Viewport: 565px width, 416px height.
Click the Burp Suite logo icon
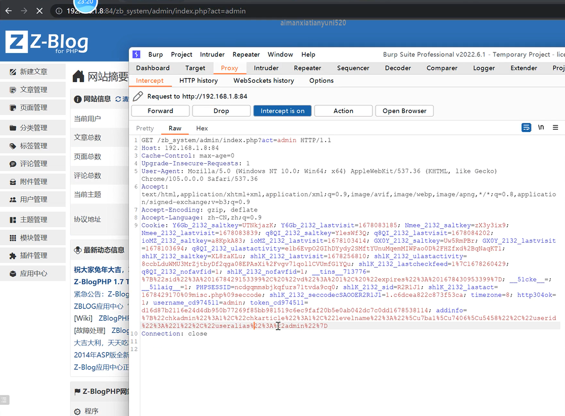tap(136, 55)
